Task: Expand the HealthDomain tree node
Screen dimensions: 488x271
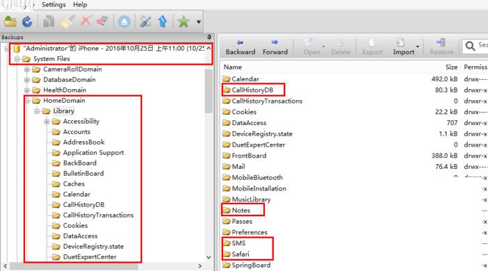Action: click(x=26, y=90)
